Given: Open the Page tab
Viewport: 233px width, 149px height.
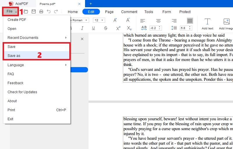Looking at the screenshot, I should pos(109,12).
